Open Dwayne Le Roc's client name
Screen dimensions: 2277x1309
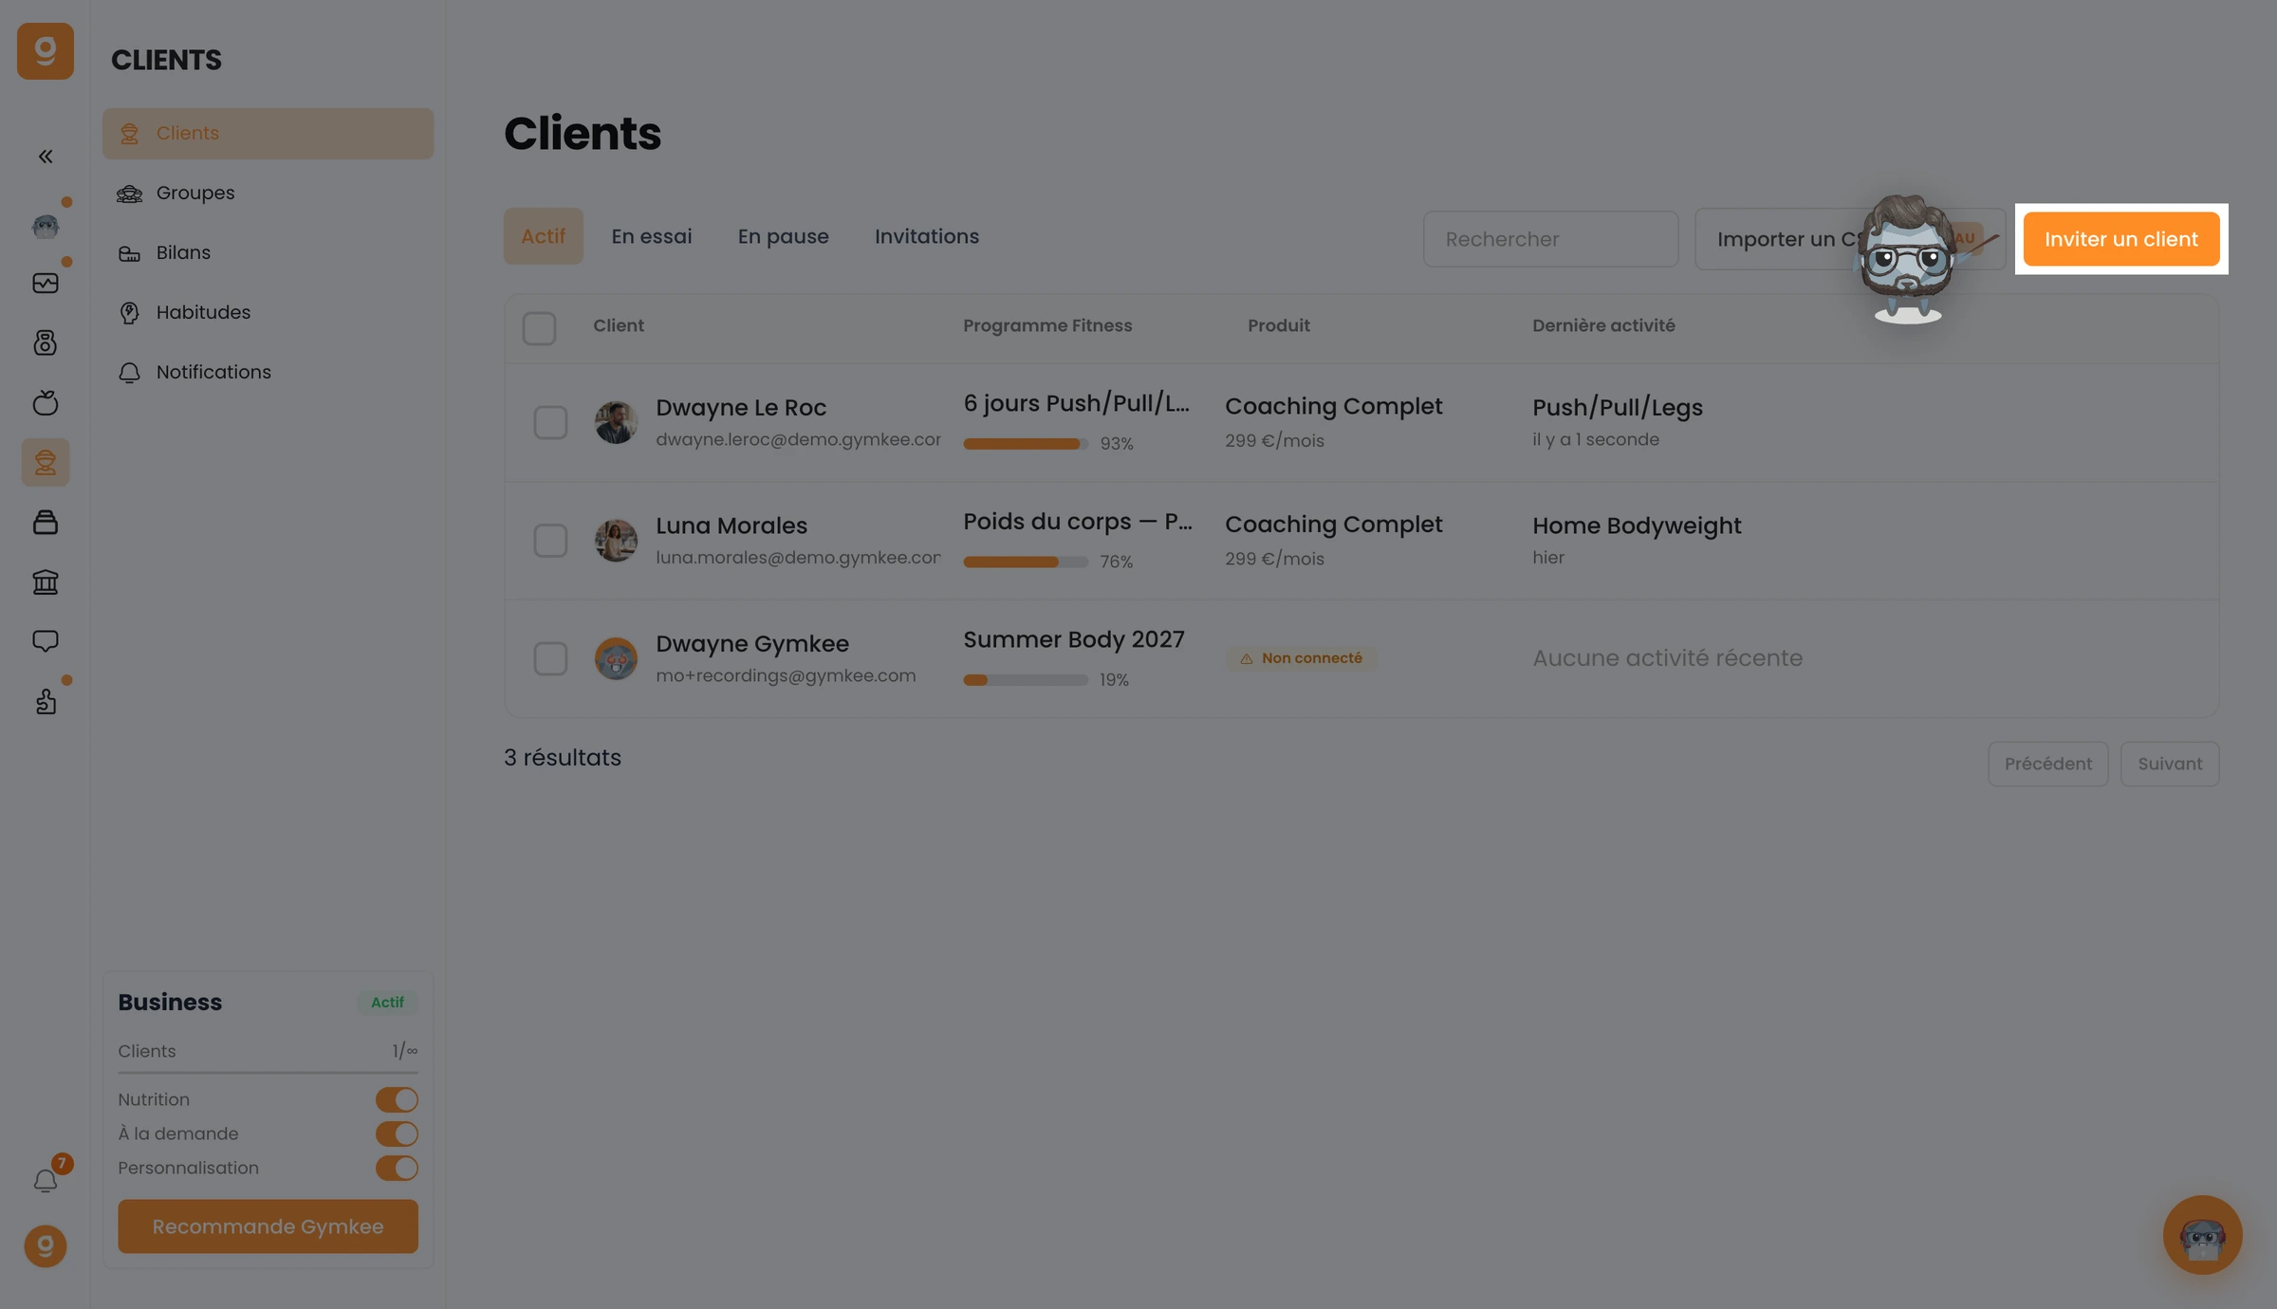pos(741,408)
